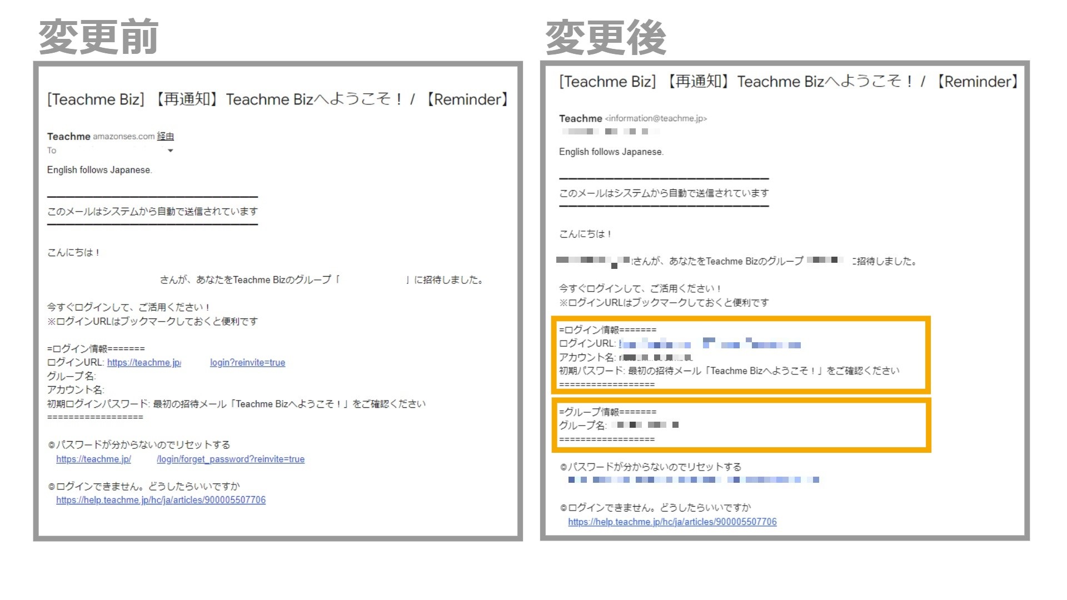Expand recipient details arrow under Teachme sender

(171, 151)
